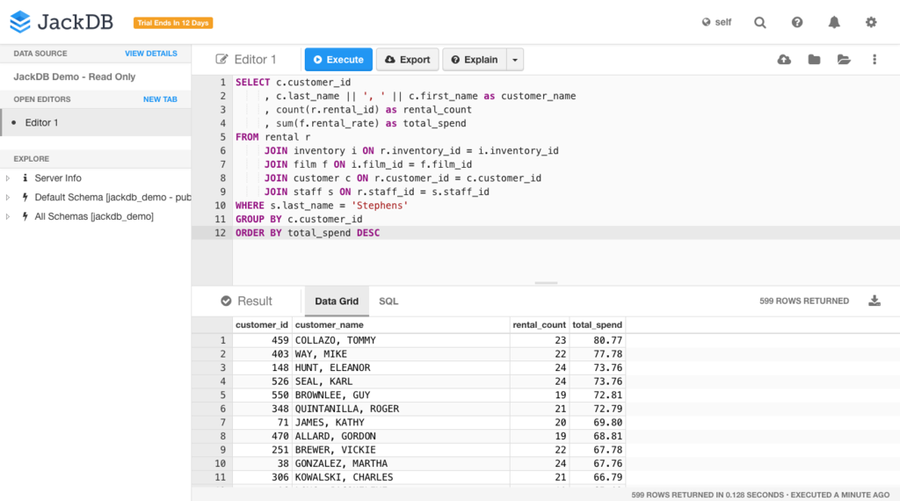Click the NEW TAB link
This screenshot has width=900, height=501.
click(x=160, y=99)
